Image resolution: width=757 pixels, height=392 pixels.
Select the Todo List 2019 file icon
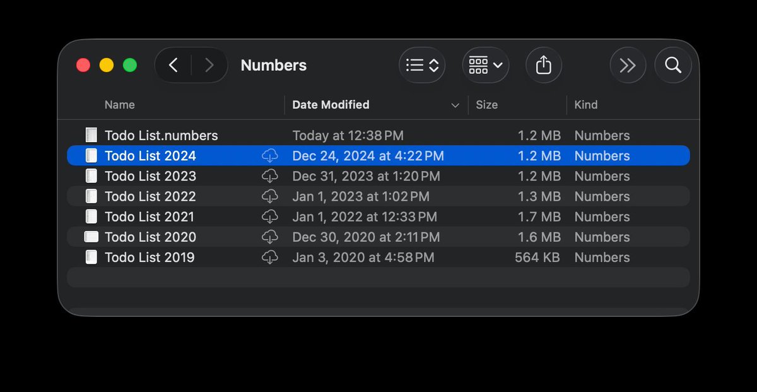[91, 257]
